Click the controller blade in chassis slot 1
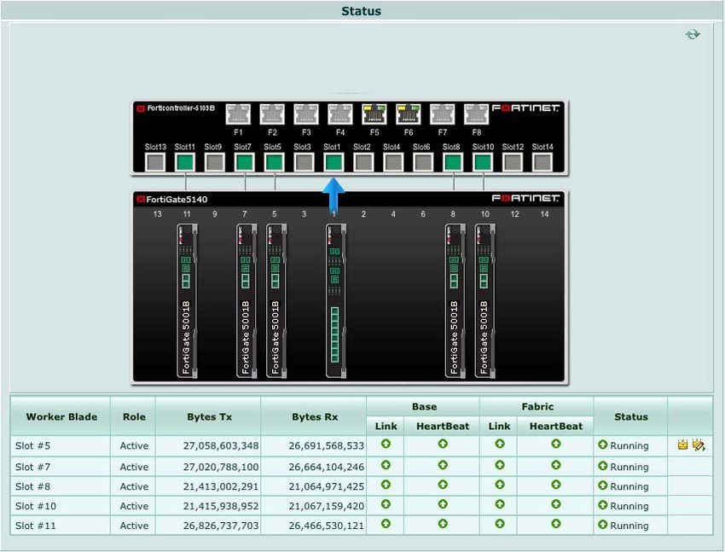The height and width of the screenshot is (552, 725). (x=336, y=300)
